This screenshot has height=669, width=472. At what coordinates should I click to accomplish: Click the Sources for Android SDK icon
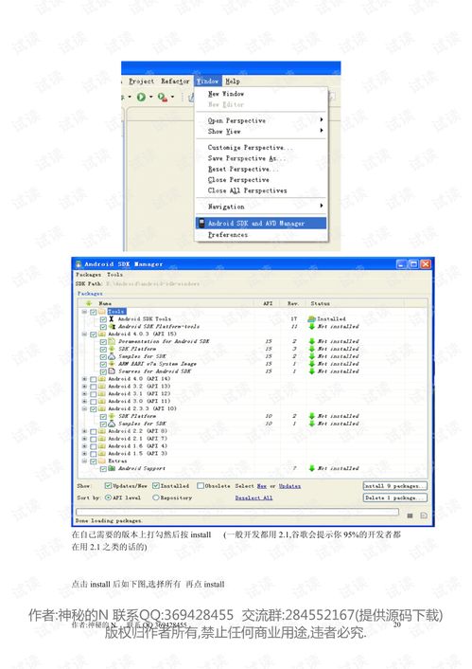112,371
